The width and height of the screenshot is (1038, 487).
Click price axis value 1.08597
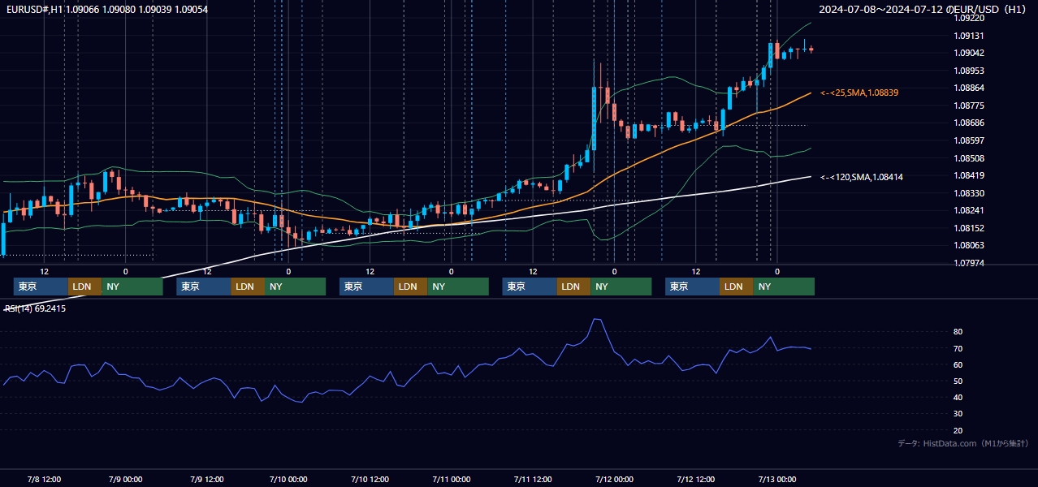click(970, 140)
